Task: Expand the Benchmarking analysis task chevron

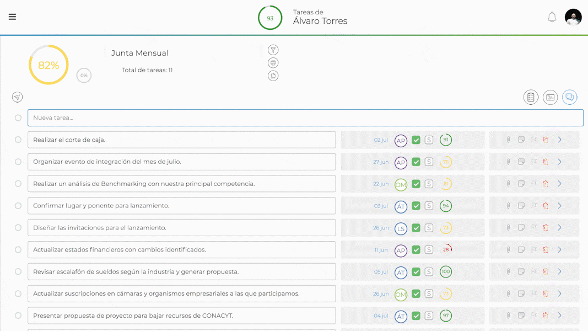Action: pyautogui.click(x=559, y=184)
